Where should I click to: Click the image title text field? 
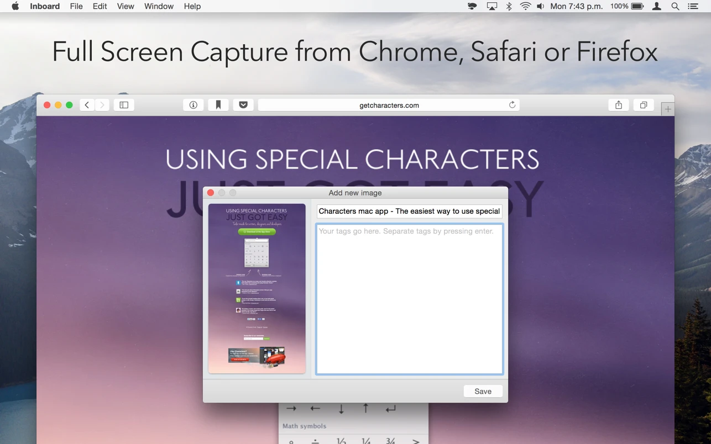(409, 211)
